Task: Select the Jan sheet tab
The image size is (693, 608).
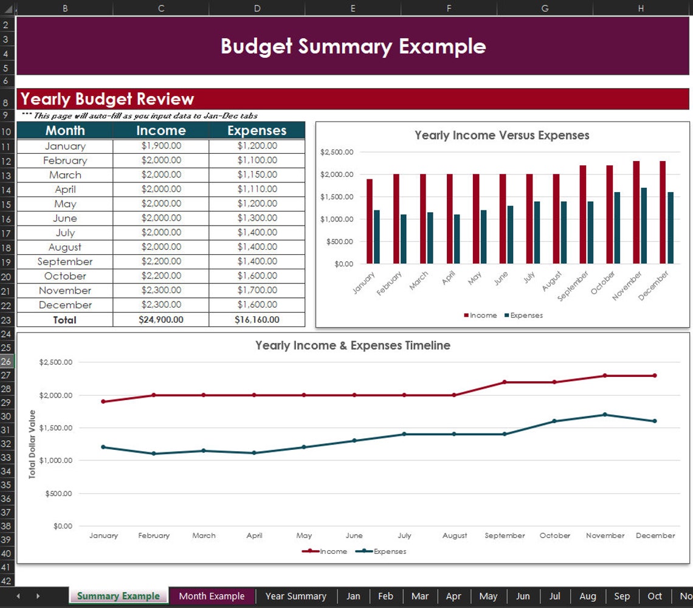Action: tap(353, 596)
